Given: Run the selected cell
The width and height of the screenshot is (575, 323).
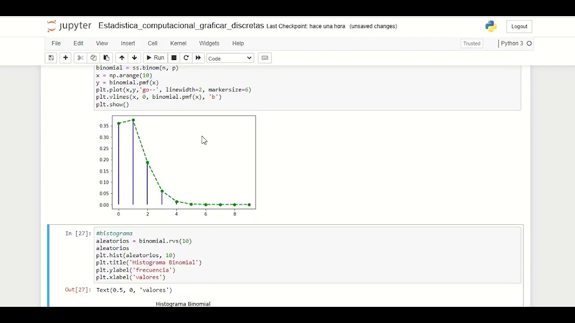Looking at the screenshot, I should (155, 58).
